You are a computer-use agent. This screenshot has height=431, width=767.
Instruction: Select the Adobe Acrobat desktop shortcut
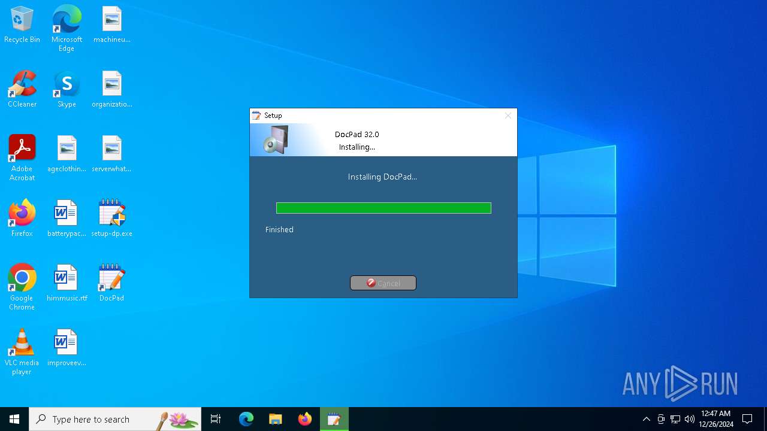[x=22, y=158]
